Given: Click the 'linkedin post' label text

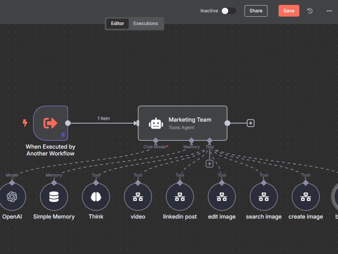Looking at the screenshot, I should click(x=180, y=217).
